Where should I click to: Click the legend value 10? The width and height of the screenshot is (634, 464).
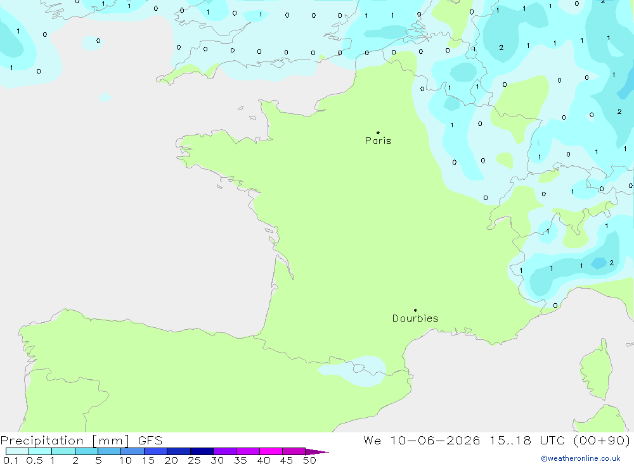point(126,460)
